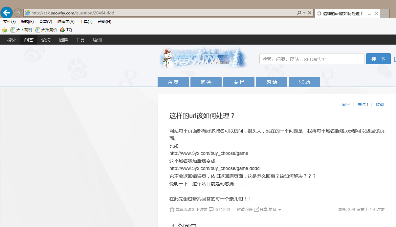
Task: Switch to the 专栏 site tab
Action: (239, 82)
